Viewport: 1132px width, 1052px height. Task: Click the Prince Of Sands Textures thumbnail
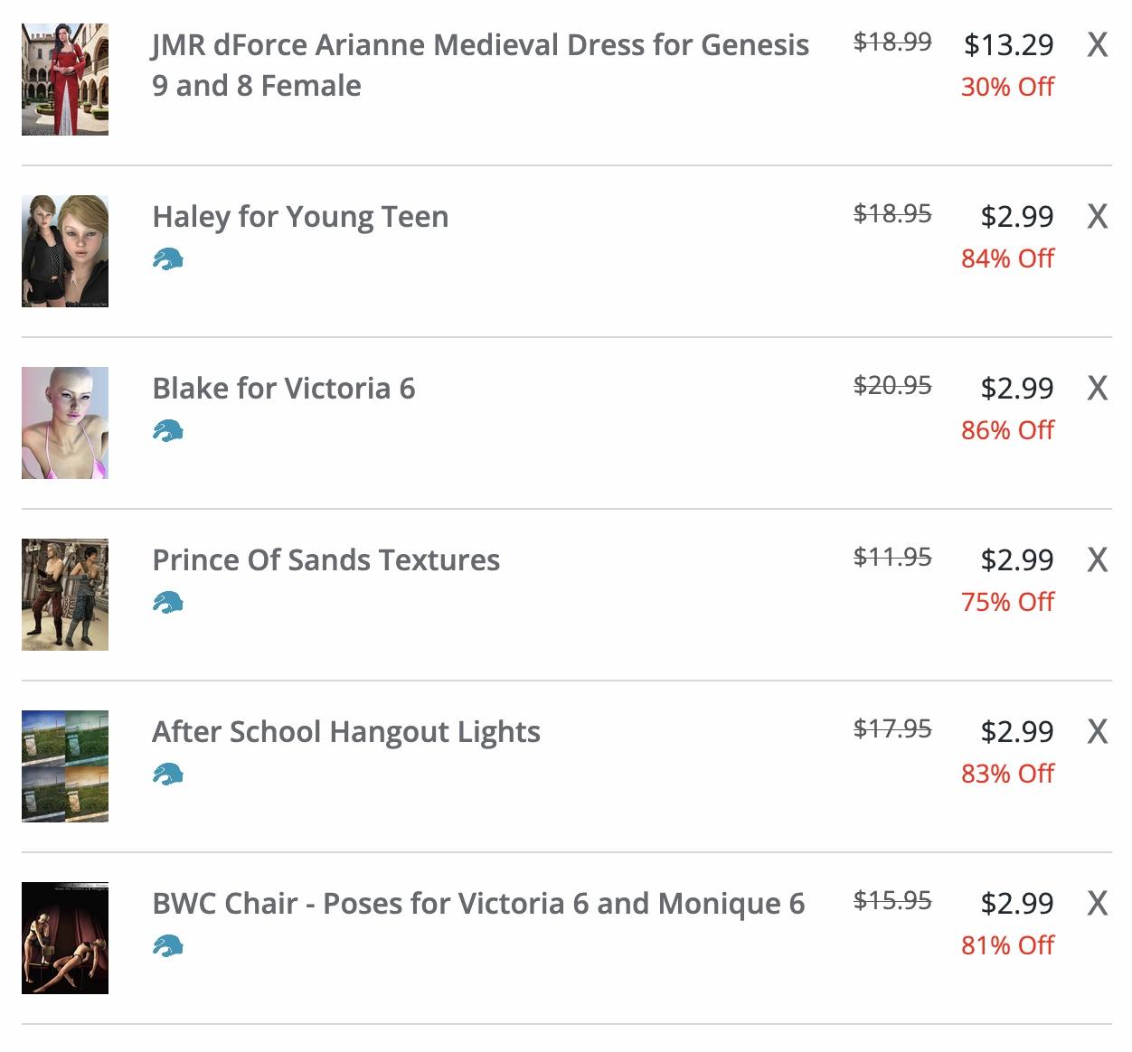65,595
